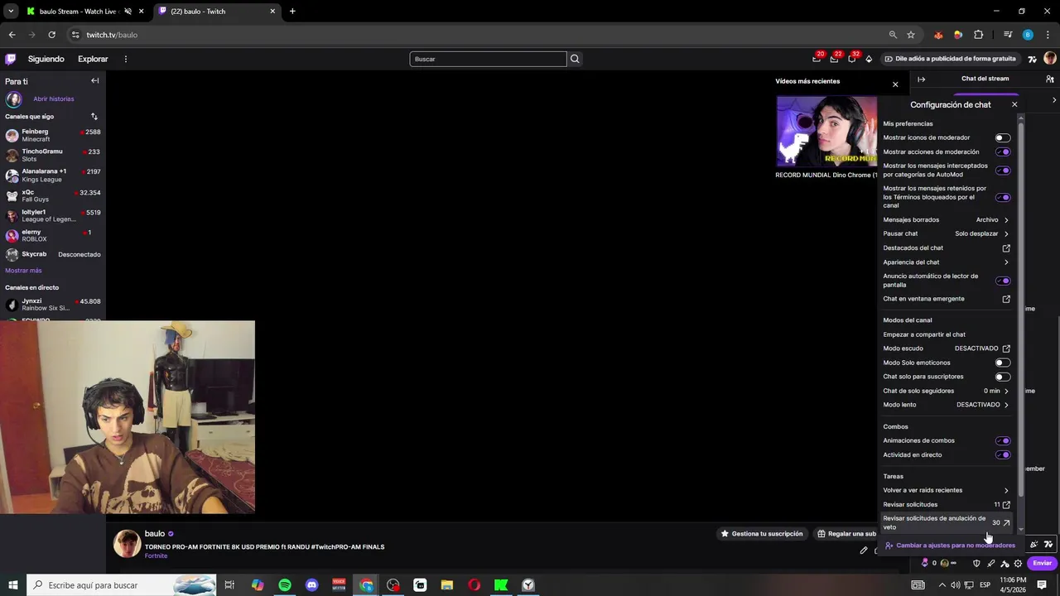Click the edit pencil icon under stream

tap(864, 550)
